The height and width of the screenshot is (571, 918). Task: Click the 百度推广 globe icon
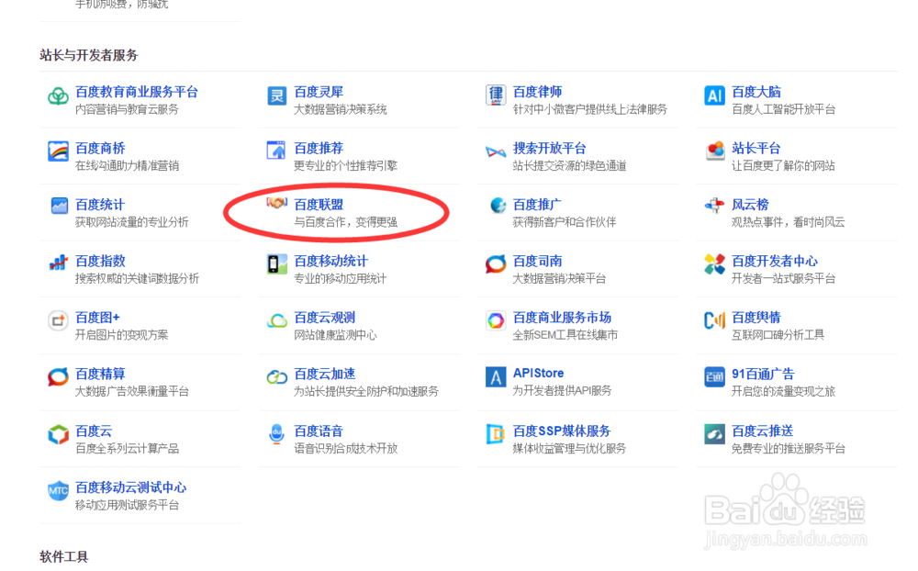pyautogui.click(x=498, y=206)
